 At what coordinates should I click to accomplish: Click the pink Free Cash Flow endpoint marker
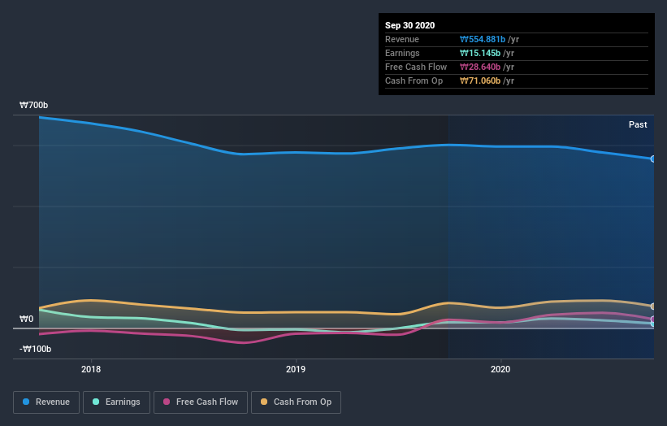[x=653, y=319]
